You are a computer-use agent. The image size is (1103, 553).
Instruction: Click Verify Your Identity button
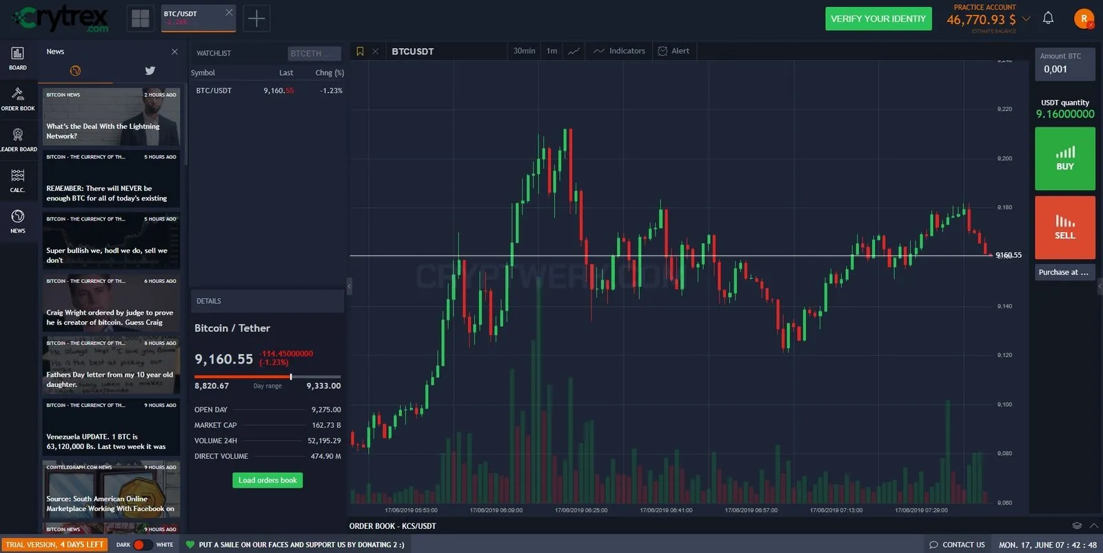coord(878,19)
